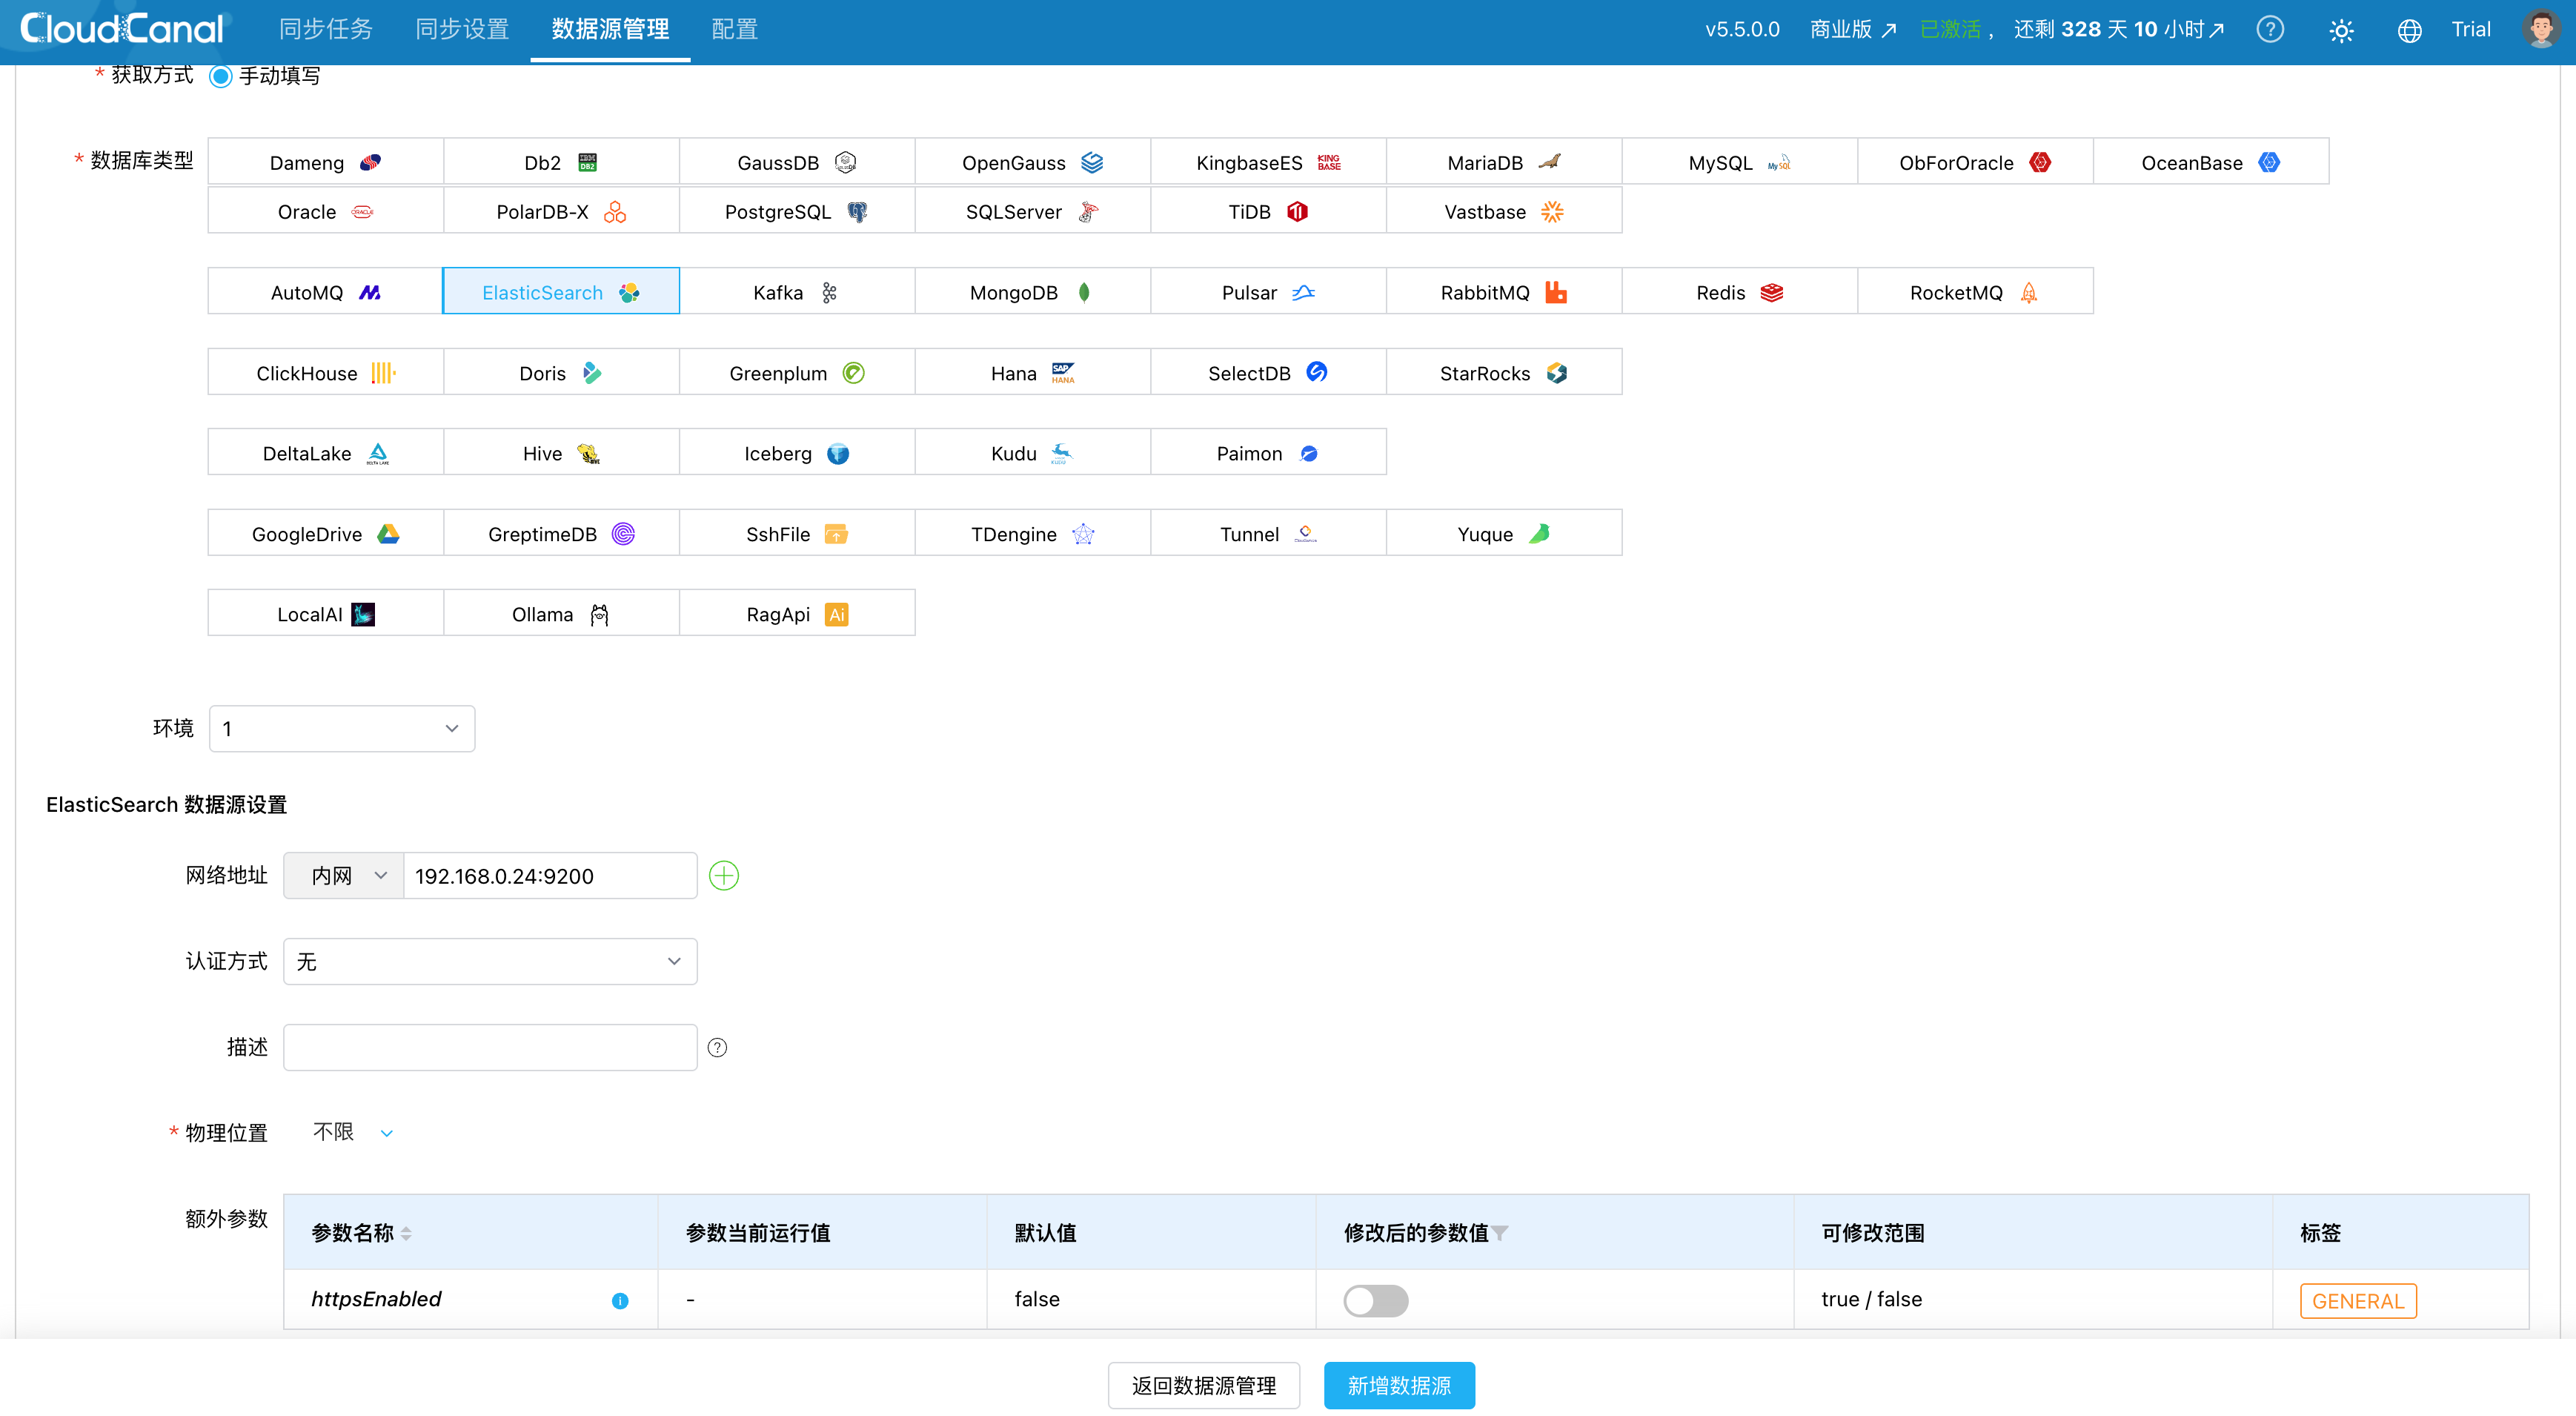Click the sort arrows on 参数名称 column
2576x1416 pixels.
click(x=406, y=1234)
